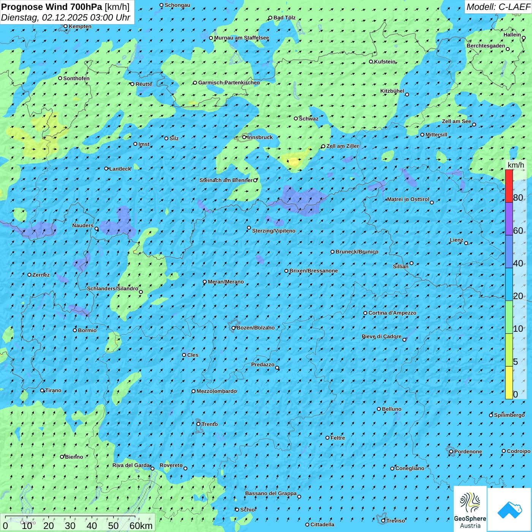Click the Prognose Wind 700hPa title

coord(52,7)
